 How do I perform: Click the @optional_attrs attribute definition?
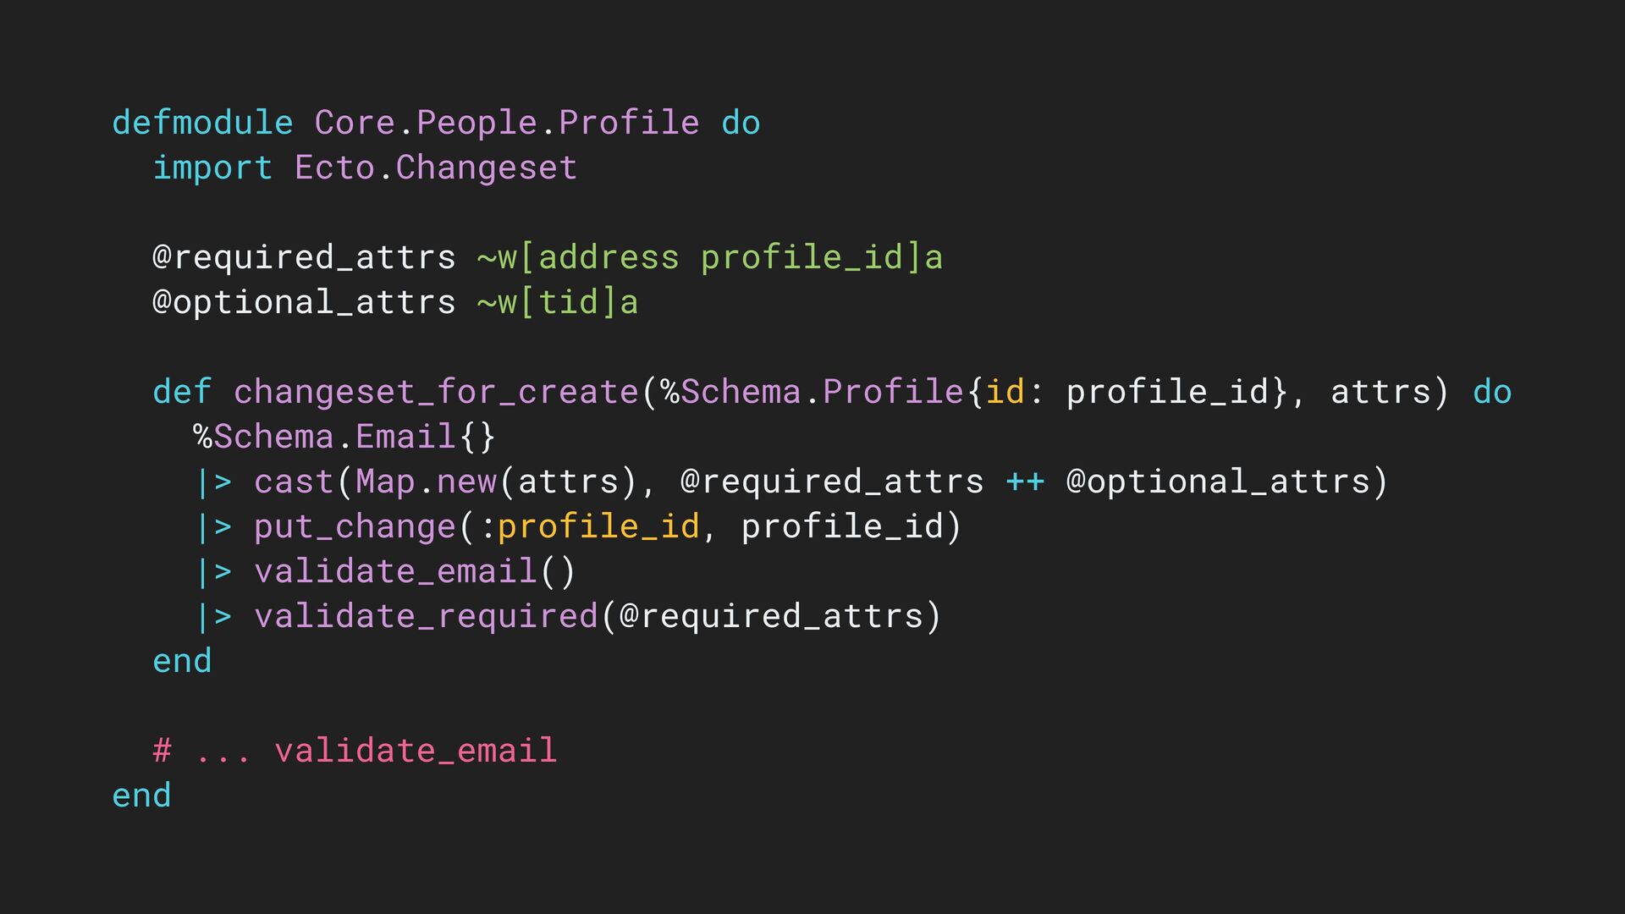point(304,303)
